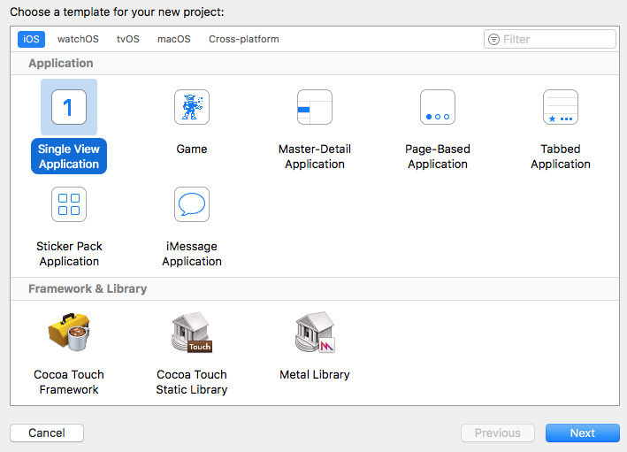Open the macOS templates tab
This screenshot has width=627, height=452.
pos(174,39)
